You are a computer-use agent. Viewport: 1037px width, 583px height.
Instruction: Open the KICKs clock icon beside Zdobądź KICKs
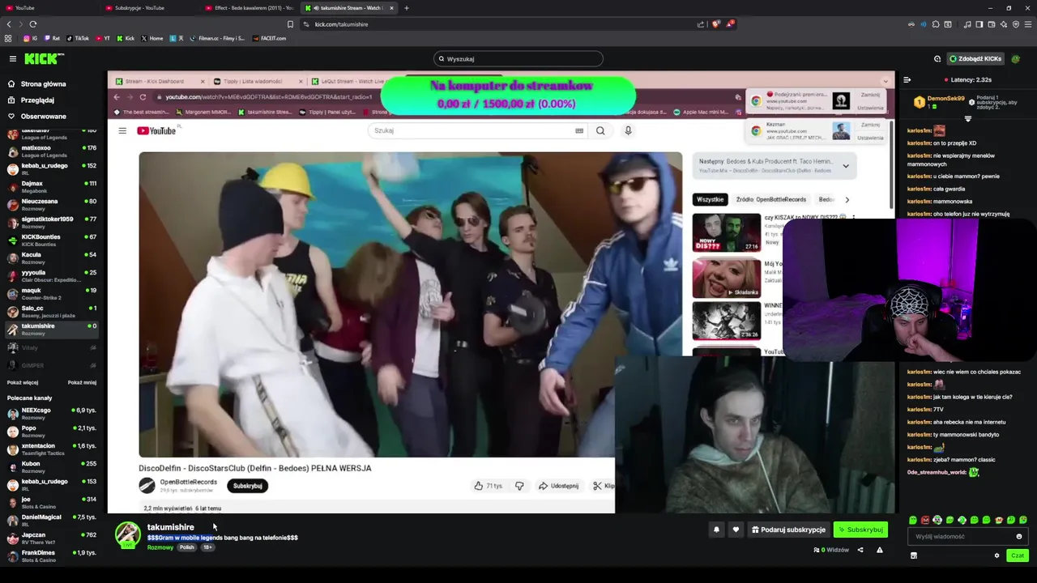click(937, 58)
